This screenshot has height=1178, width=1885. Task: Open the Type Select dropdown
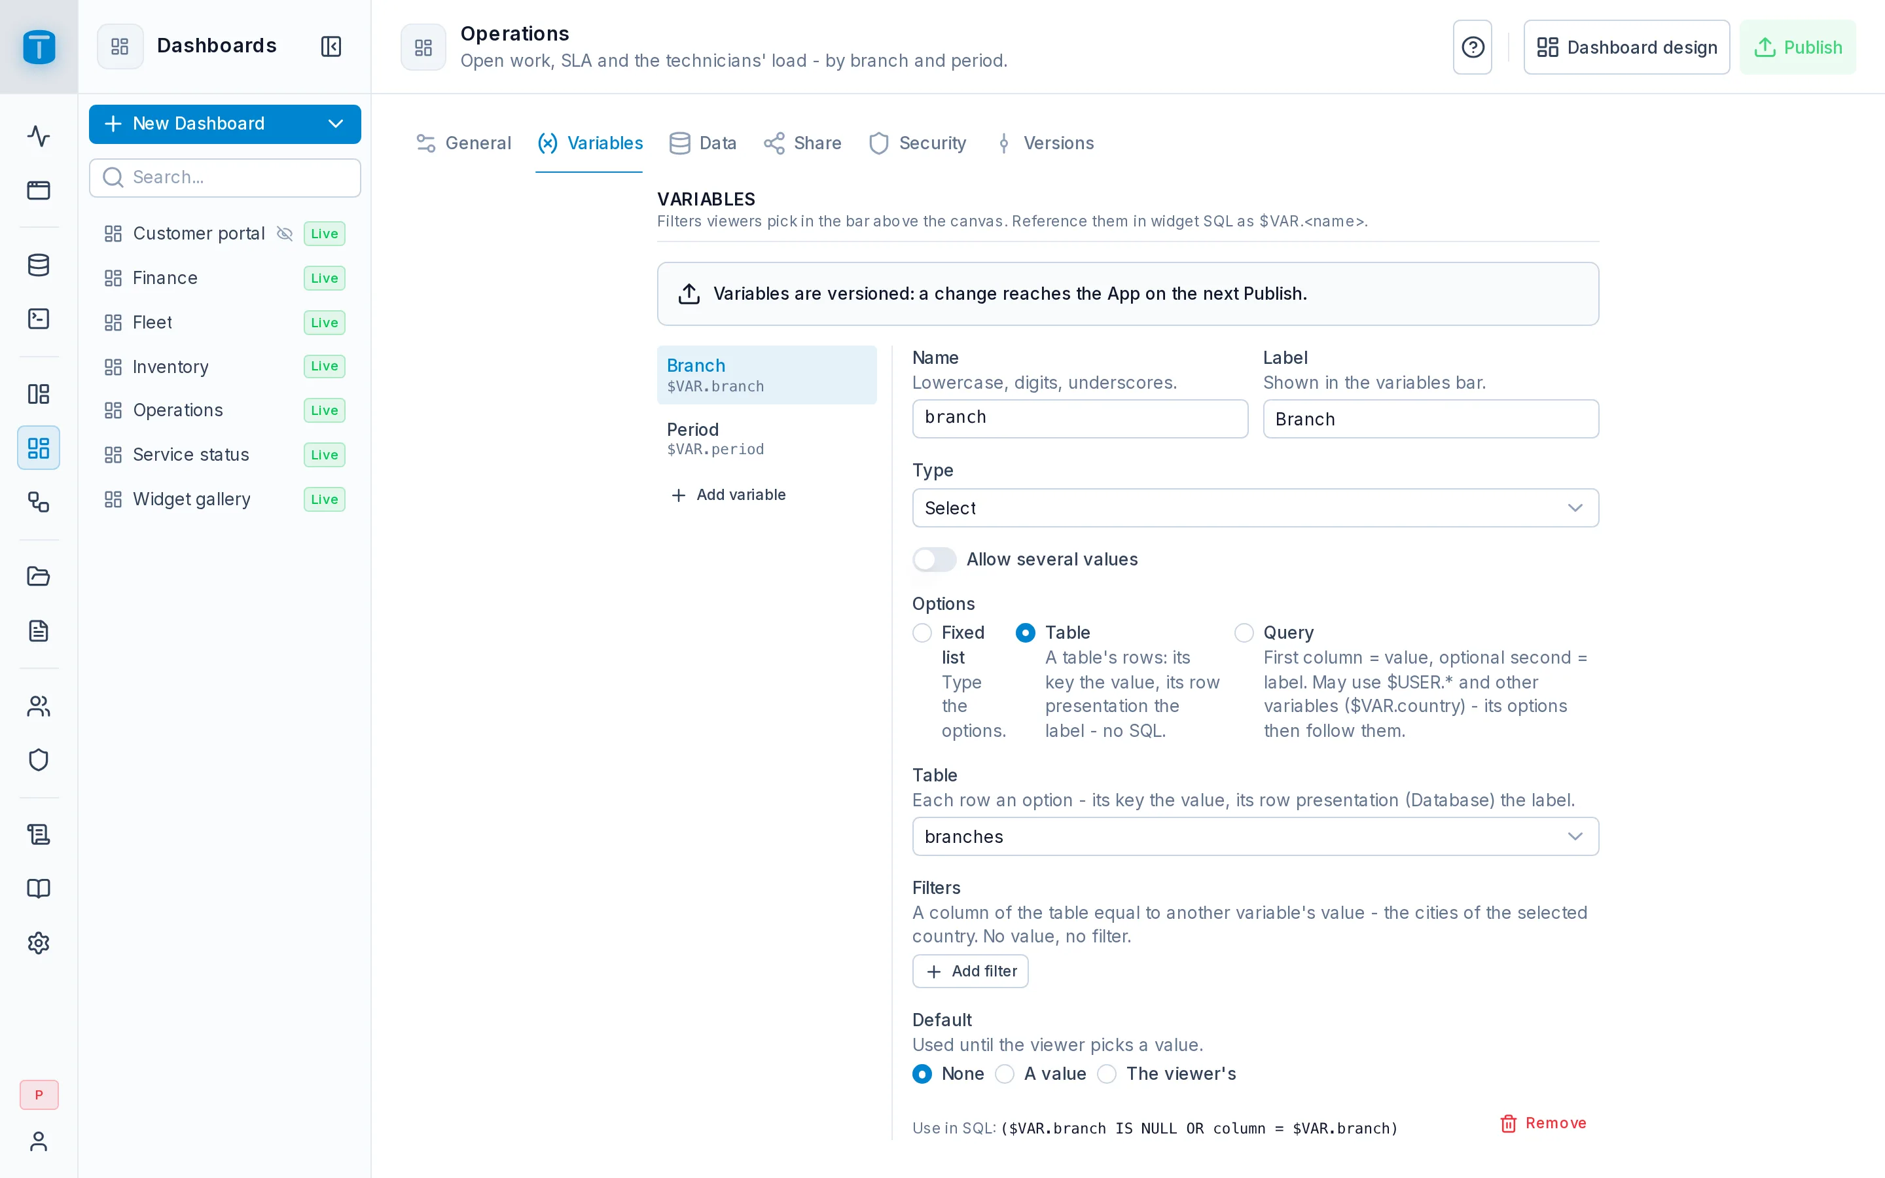click(x=1255, y=508)
